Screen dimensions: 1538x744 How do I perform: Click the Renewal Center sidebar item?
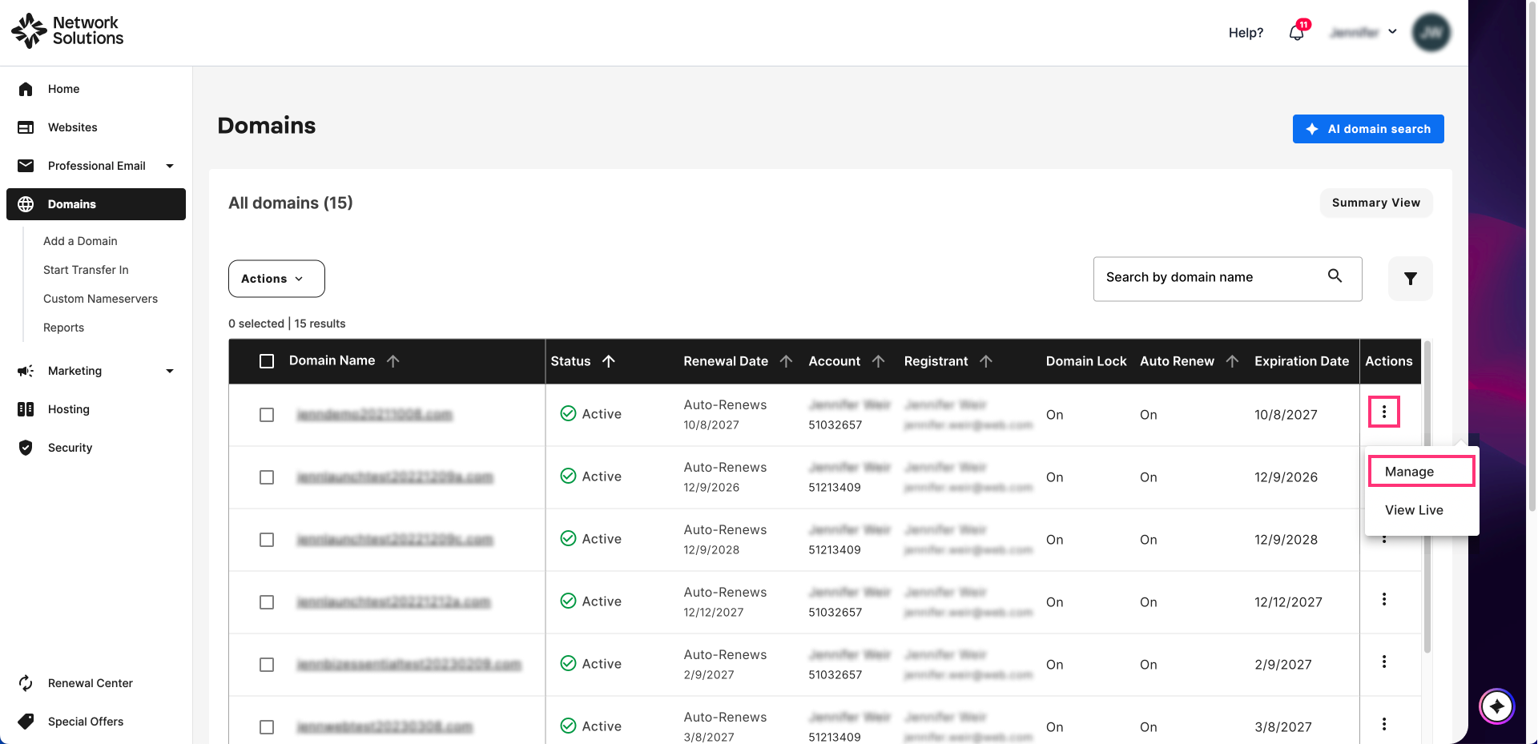[x=90, y=683]
